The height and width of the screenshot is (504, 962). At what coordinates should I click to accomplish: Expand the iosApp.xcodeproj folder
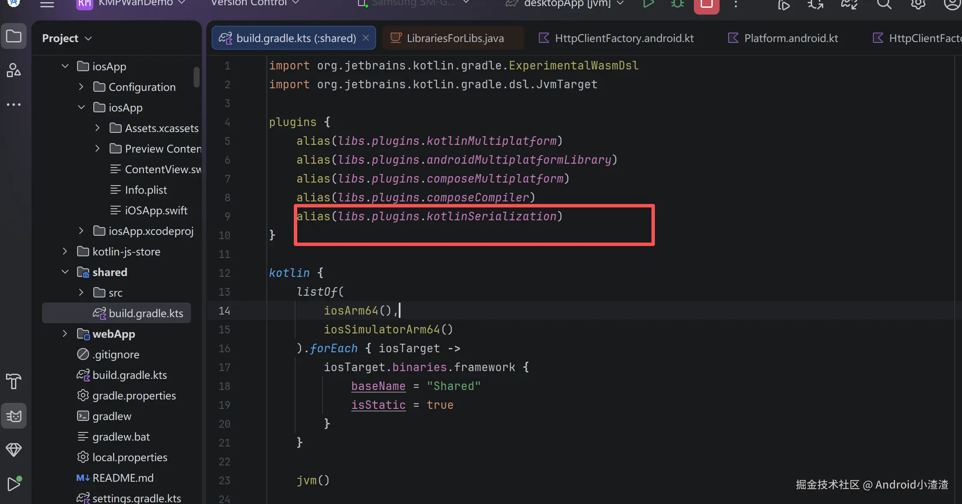pyautogui.click(x=81, y=231)
